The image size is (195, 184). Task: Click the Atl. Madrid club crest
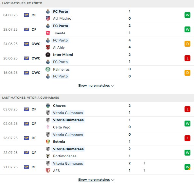48,18
